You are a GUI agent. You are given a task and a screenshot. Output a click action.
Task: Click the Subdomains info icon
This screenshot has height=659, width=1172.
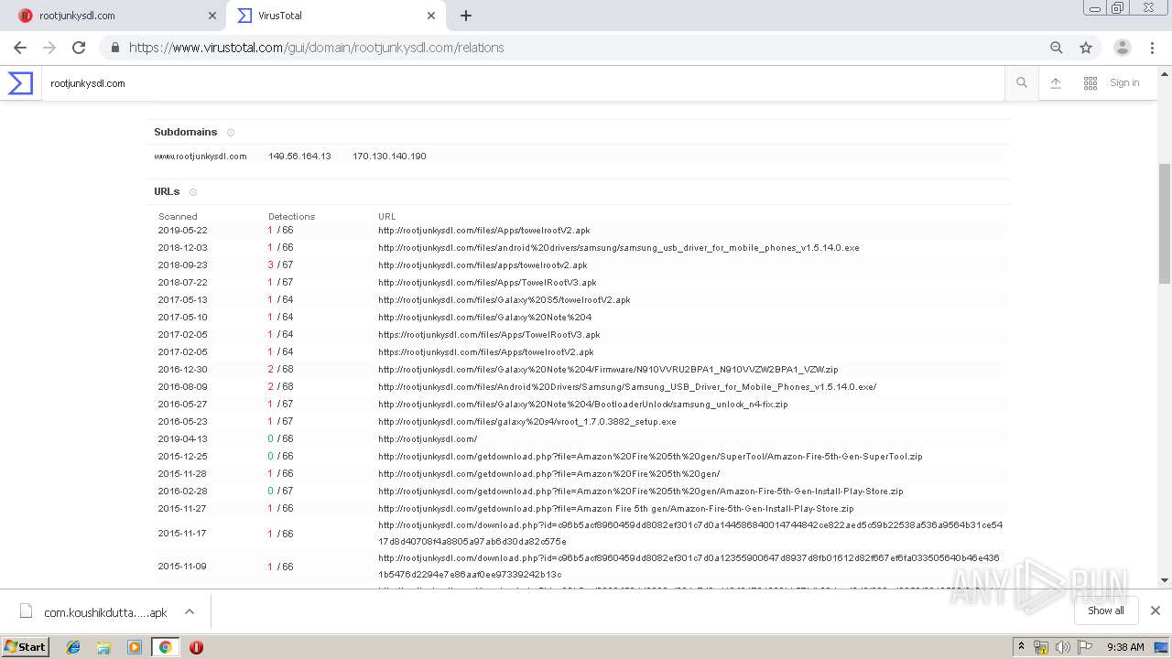tap(231, 133)
